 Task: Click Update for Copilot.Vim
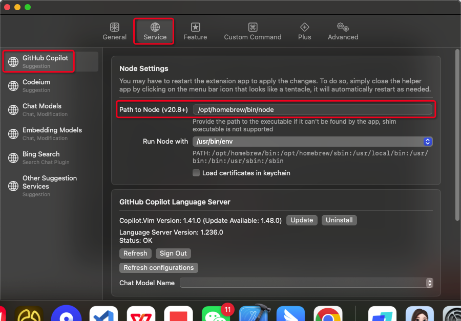click(x=302, y=220)
